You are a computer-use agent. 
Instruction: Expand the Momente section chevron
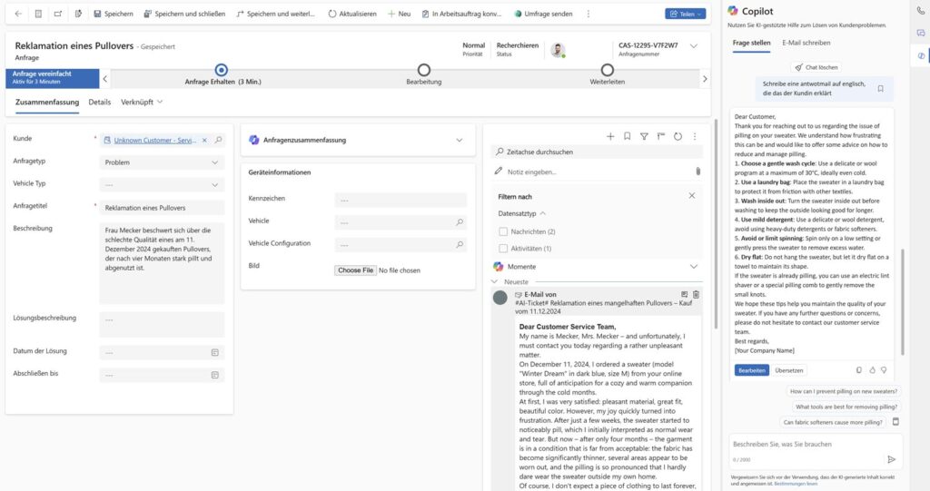pyautogui.click(x=694, y=266)
